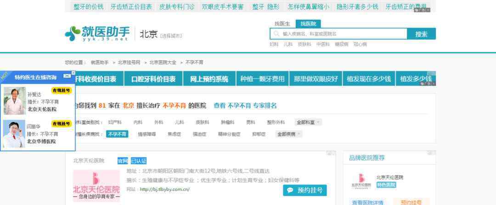Click the 中医科 quick link under search
The height and width of the screenshot is (205, 496).
[323, 44]
